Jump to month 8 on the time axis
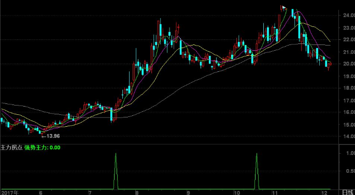The image size is (355, 195). pyautogui.click(x=136, y=193)
